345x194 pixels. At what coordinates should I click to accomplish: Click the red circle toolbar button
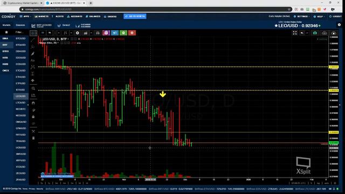coord(132,33)
